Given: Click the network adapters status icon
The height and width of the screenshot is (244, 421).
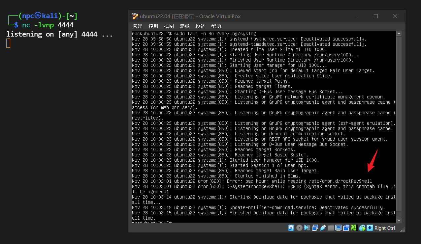Looking at the screenshot, I should point(315,228).
